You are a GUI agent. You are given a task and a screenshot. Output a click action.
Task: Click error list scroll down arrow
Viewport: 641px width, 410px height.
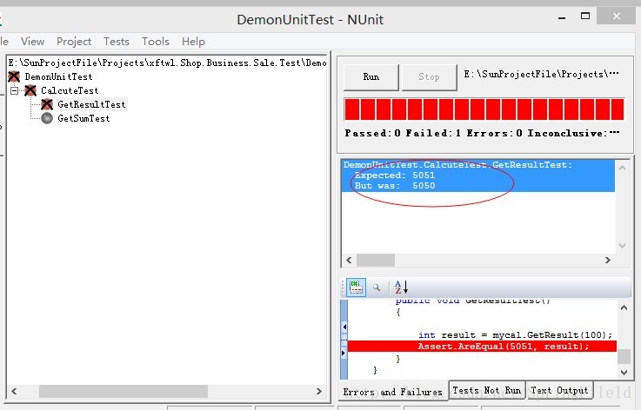622,246
